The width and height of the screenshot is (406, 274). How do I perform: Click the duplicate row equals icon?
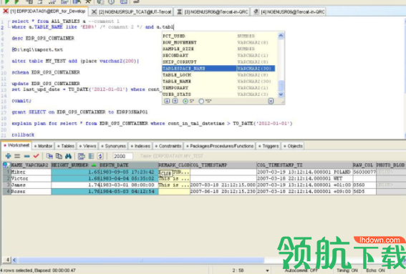click(17, 156)
